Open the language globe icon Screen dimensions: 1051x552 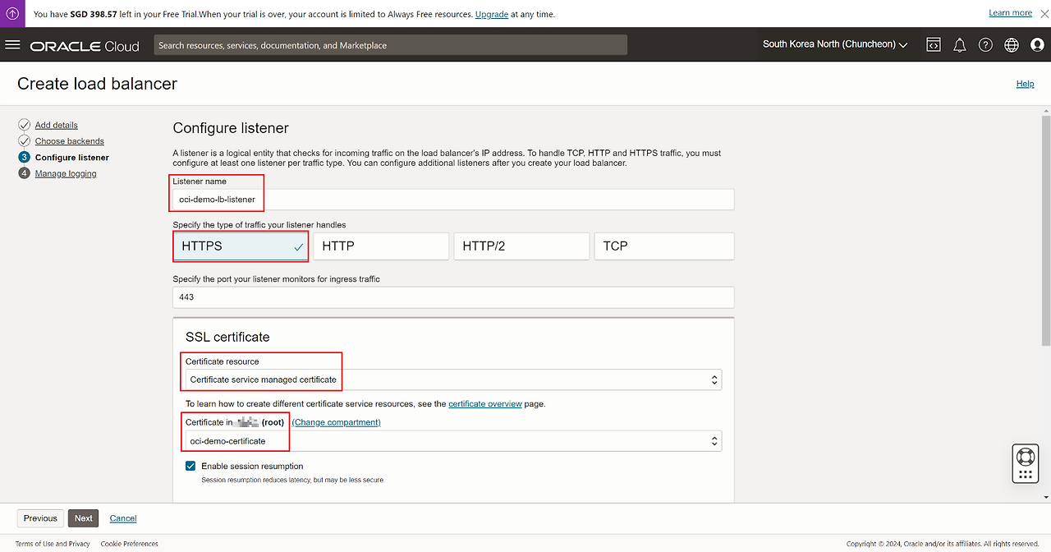click(x=1012, y=45)
